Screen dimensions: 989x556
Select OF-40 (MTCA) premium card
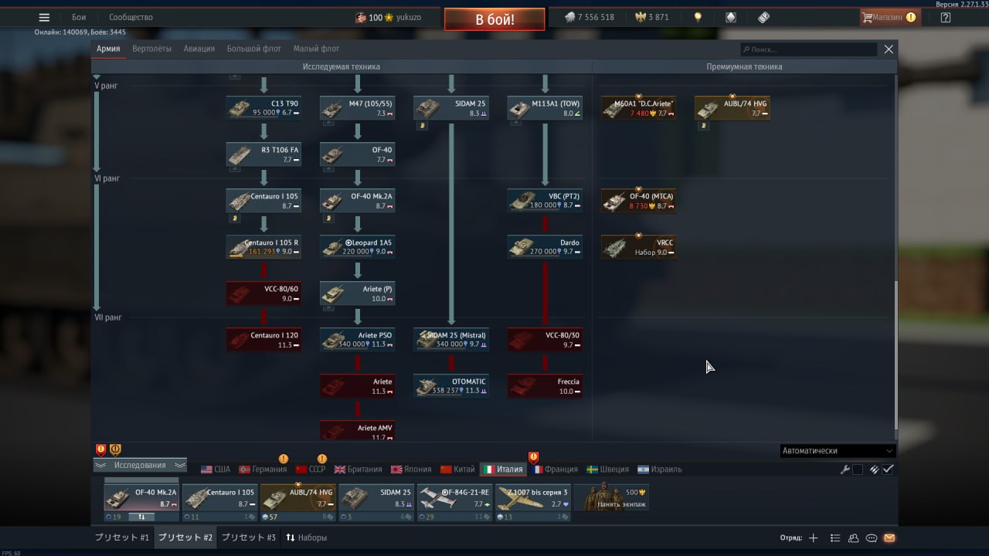(x=638, y=201)
